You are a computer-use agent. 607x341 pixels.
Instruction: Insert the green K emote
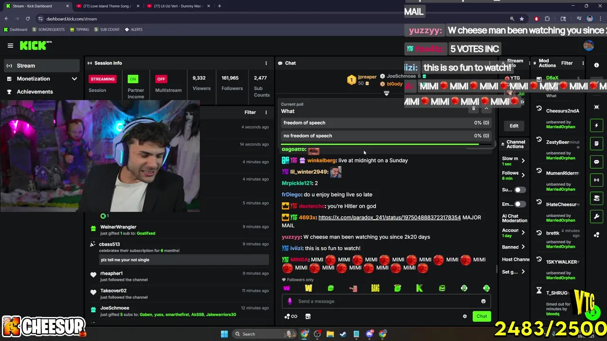(x=420, y=288)
